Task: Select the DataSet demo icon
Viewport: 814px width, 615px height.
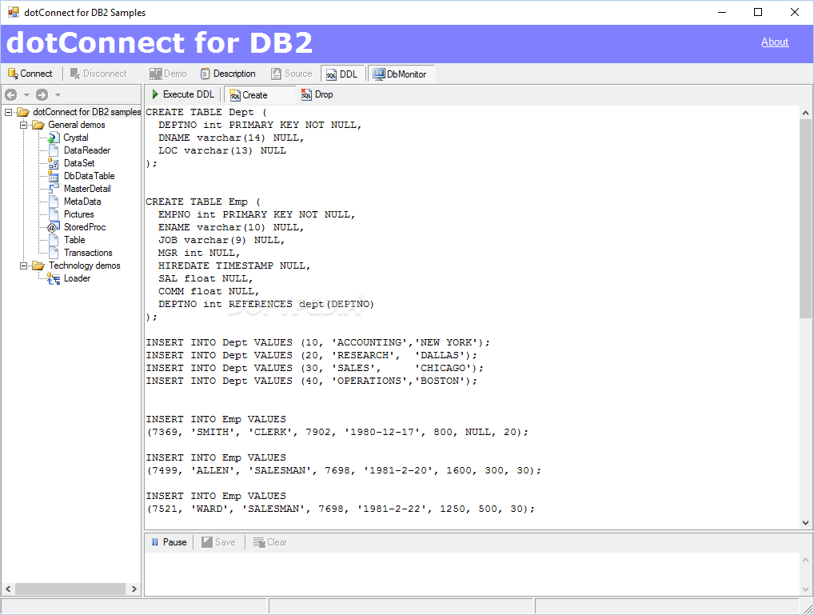Action: pos(54,164)
